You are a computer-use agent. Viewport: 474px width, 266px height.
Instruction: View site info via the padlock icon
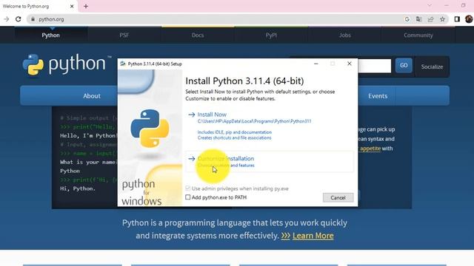(x=33, y=19)
